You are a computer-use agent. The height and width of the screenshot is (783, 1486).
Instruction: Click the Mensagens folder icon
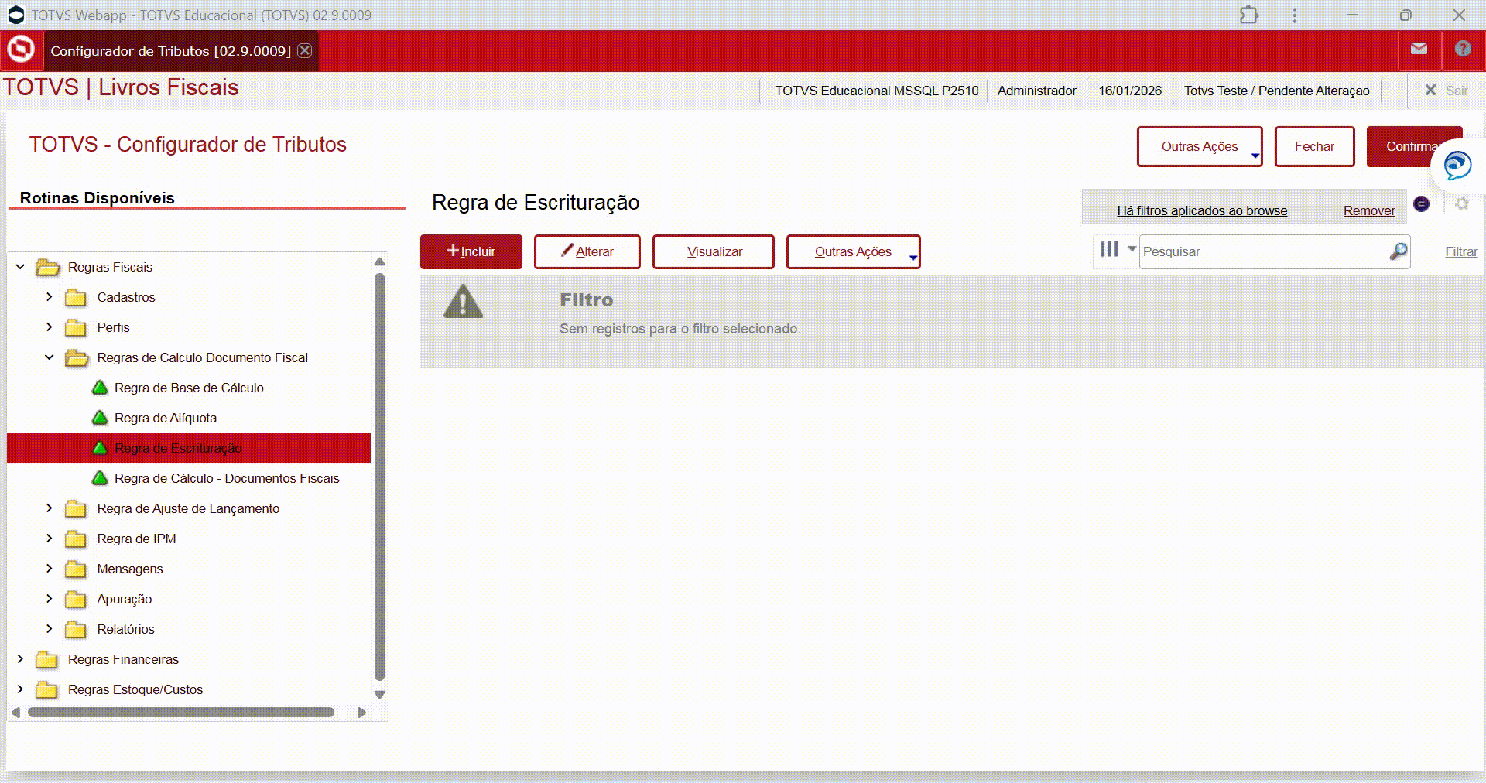click(75, 569)
